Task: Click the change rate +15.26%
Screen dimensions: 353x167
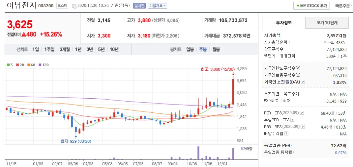Action: click(51, 34)
